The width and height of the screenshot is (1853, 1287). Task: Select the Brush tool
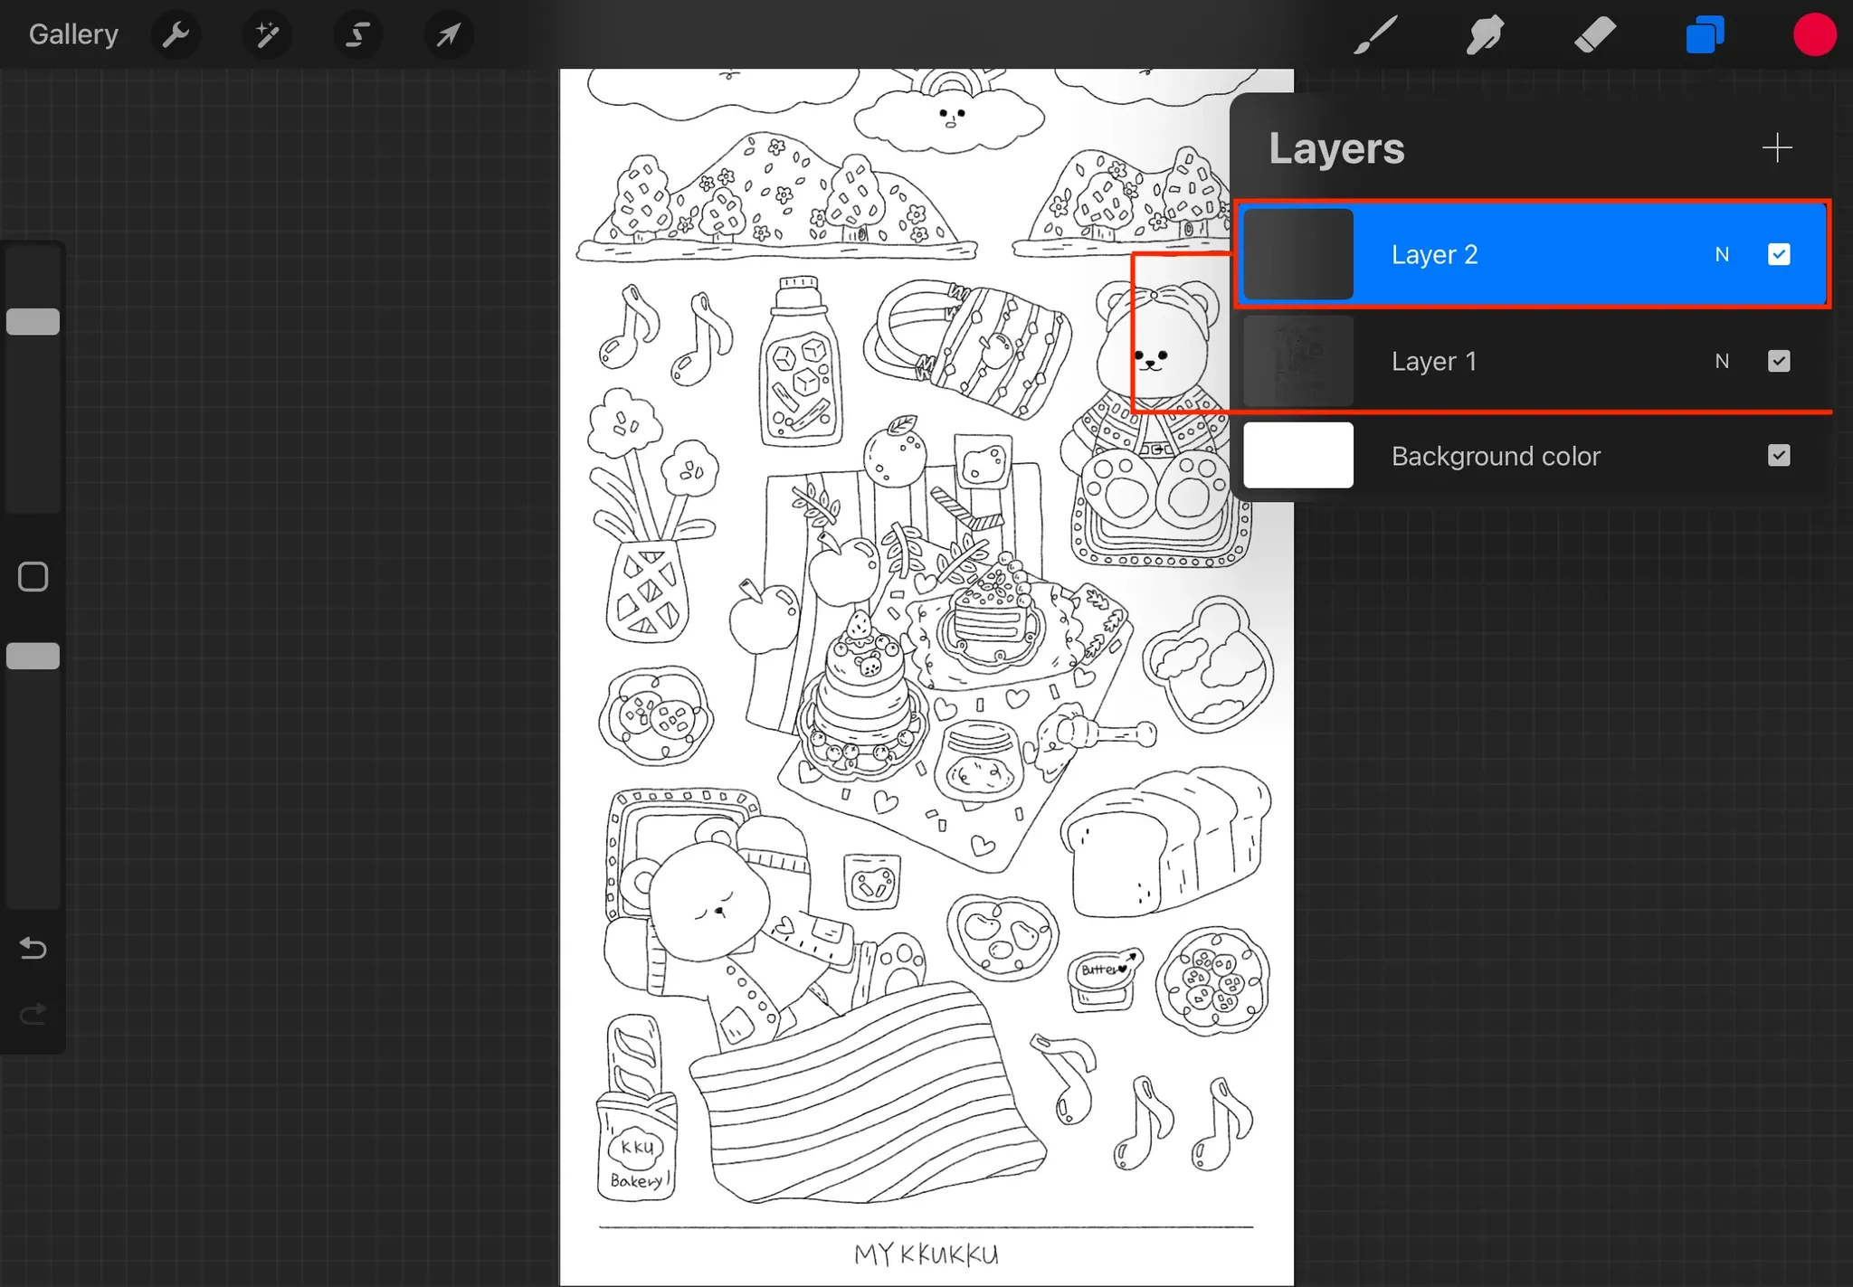click(1375, 35)
